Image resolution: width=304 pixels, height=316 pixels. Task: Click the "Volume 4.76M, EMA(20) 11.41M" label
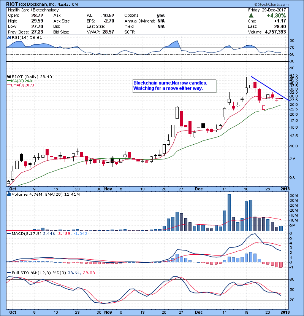tap(46, 194)
